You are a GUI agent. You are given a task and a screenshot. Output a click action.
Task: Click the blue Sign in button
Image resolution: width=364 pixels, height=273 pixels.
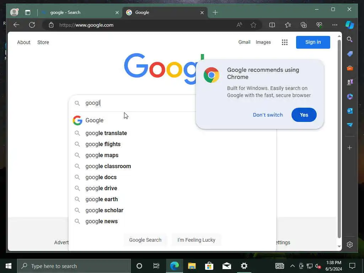313,42
